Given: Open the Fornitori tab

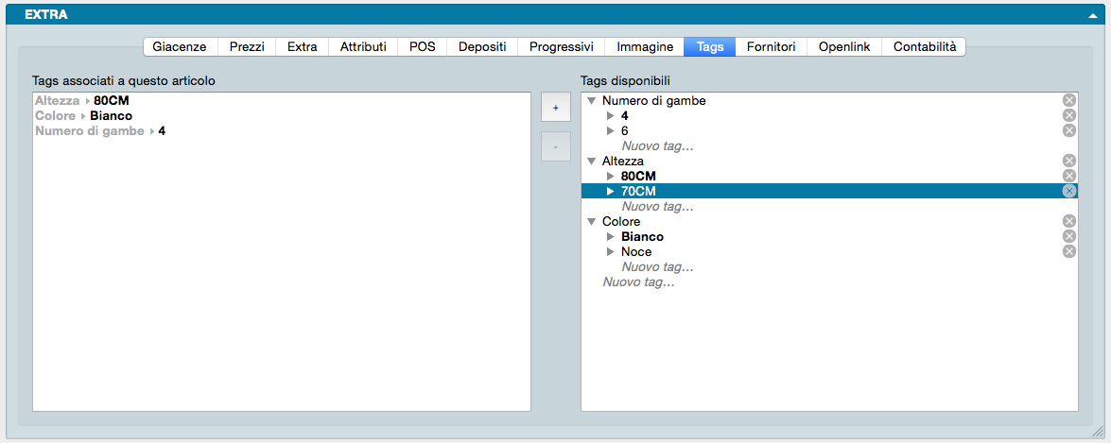Looking at the screenshot, I should (x=771, y=46).
